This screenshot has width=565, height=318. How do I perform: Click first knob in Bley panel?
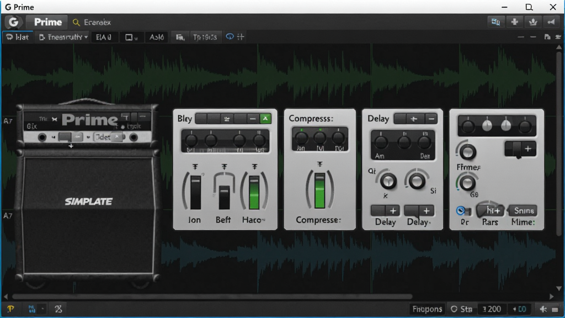pos(191,140)
